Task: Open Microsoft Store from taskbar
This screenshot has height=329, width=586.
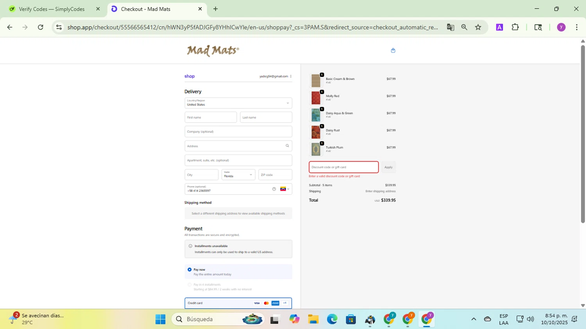Action: [x=351, y=319]
